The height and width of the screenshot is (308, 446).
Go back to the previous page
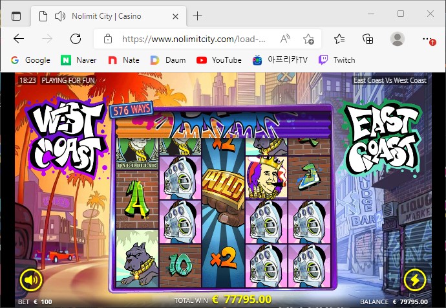coord(19,39)
